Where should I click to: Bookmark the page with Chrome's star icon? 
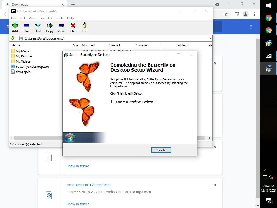226,14
